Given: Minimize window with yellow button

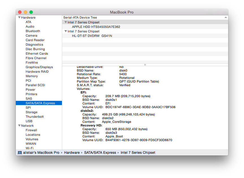Looking at the screenshot, I should coord(25,12).
